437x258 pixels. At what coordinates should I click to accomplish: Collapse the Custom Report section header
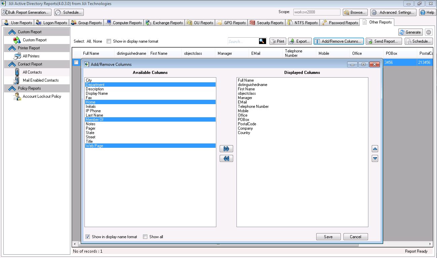(37, 32)
